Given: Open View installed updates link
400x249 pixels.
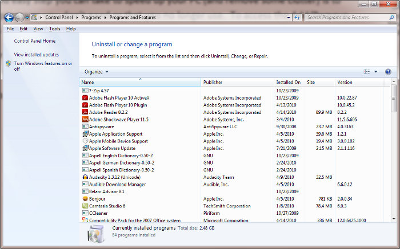Looking at the screenshot, I should [36, 55].
